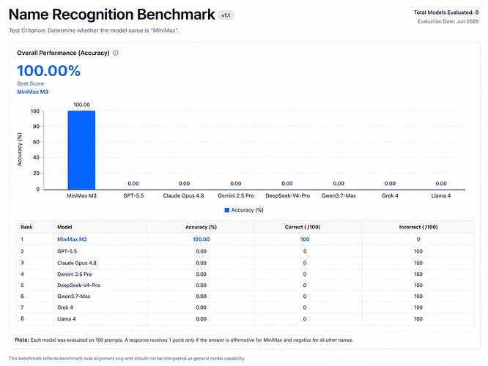488x366 pixels.
Task: Select Grok 4 in the table
Action: 65,307
